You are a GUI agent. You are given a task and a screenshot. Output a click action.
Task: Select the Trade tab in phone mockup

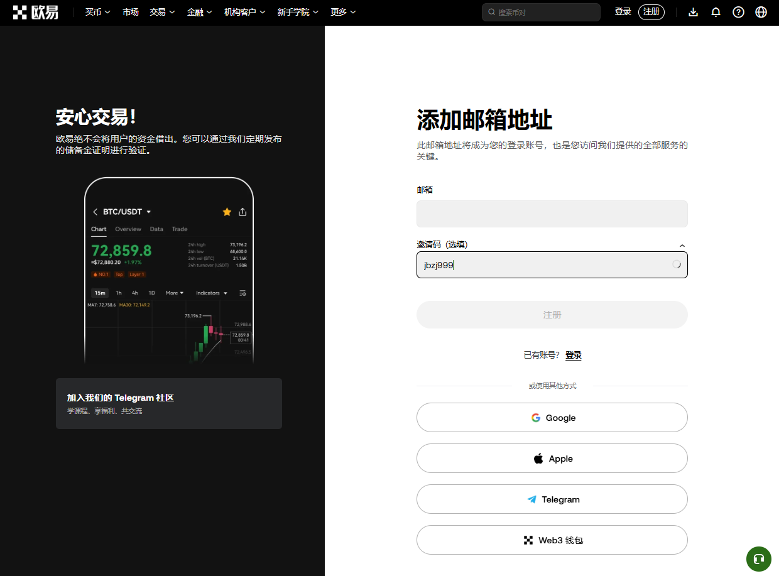tap(180, 229)
